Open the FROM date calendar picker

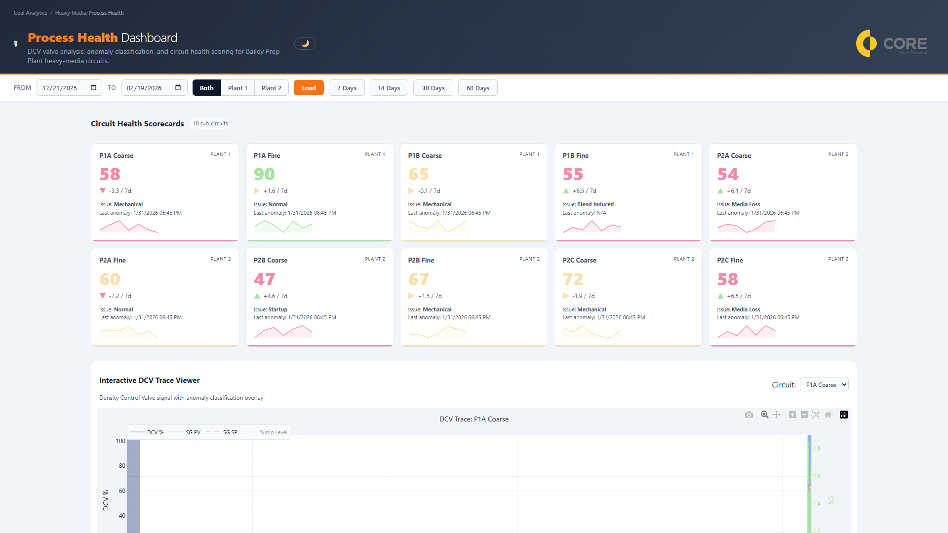[x=93, y=87]
